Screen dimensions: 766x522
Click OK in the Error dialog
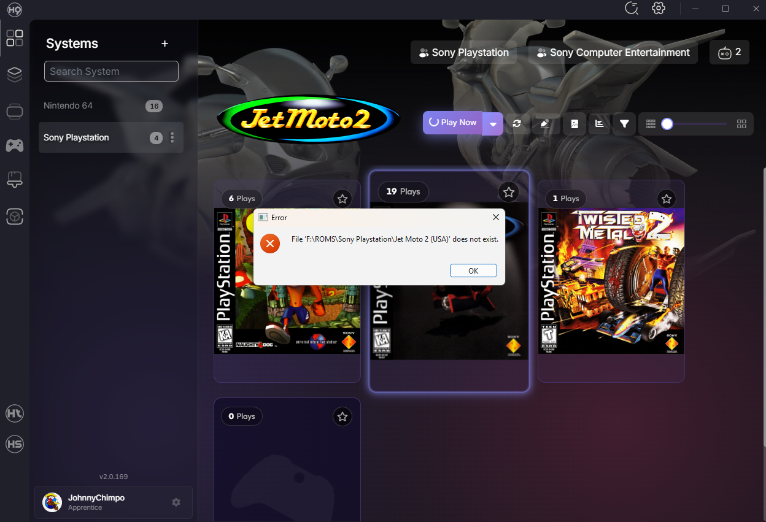[x=473, y=271]
